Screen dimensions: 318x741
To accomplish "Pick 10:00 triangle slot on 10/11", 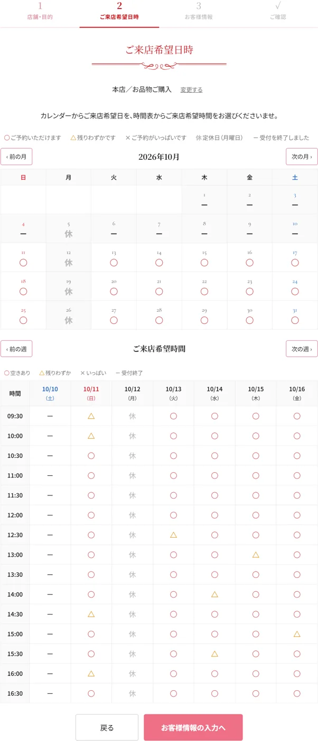I will 91,436.
